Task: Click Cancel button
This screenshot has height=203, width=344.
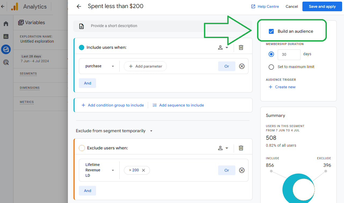Action: (x=292, y=6)
